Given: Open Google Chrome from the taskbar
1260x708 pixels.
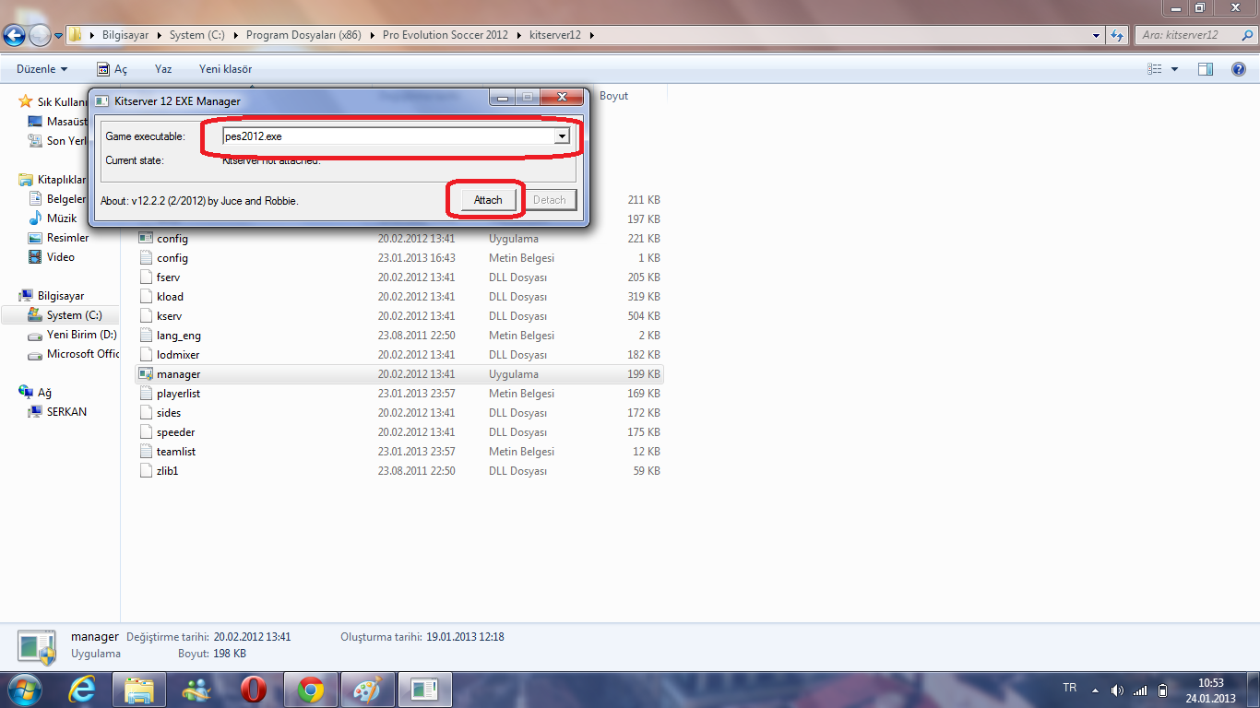Looking at the screenshot, I should (x=311, y=690).
